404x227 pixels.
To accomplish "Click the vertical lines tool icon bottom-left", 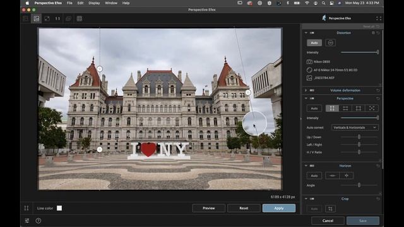I will 27,208.
